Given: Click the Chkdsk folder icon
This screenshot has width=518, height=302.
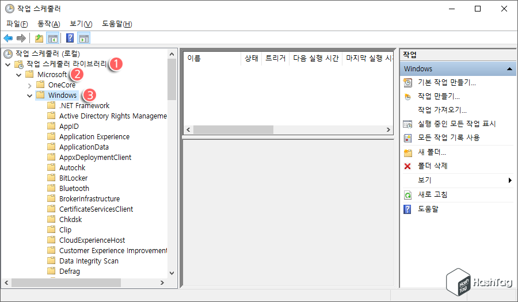Looking at the screenshot, I should (51, 220).
